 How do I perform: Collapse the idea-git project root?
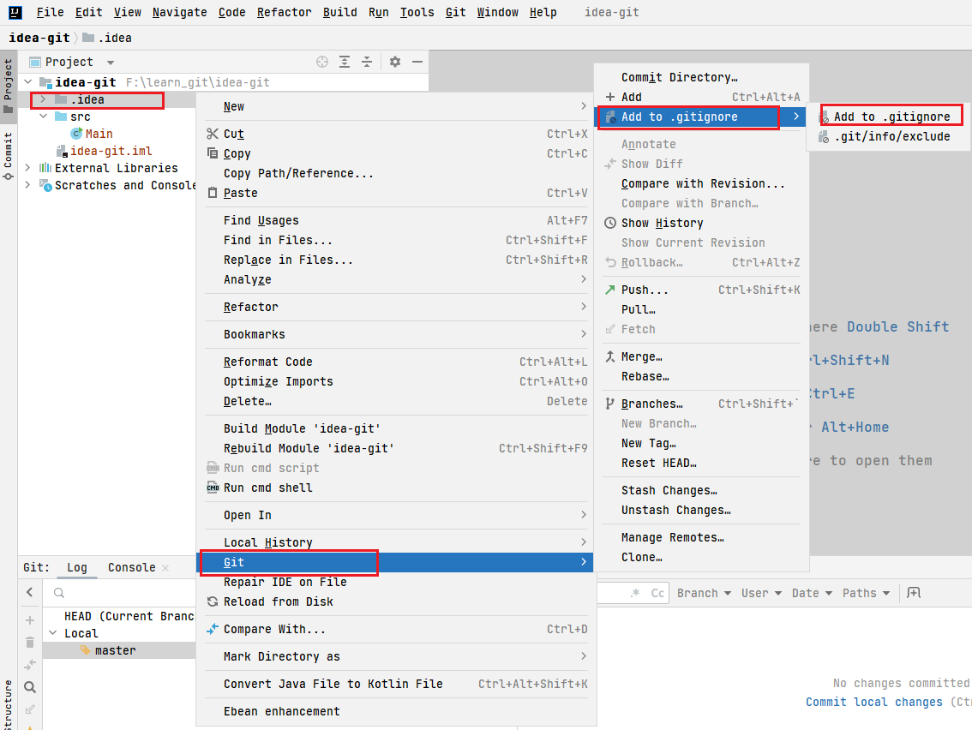(x=28, y=81)
